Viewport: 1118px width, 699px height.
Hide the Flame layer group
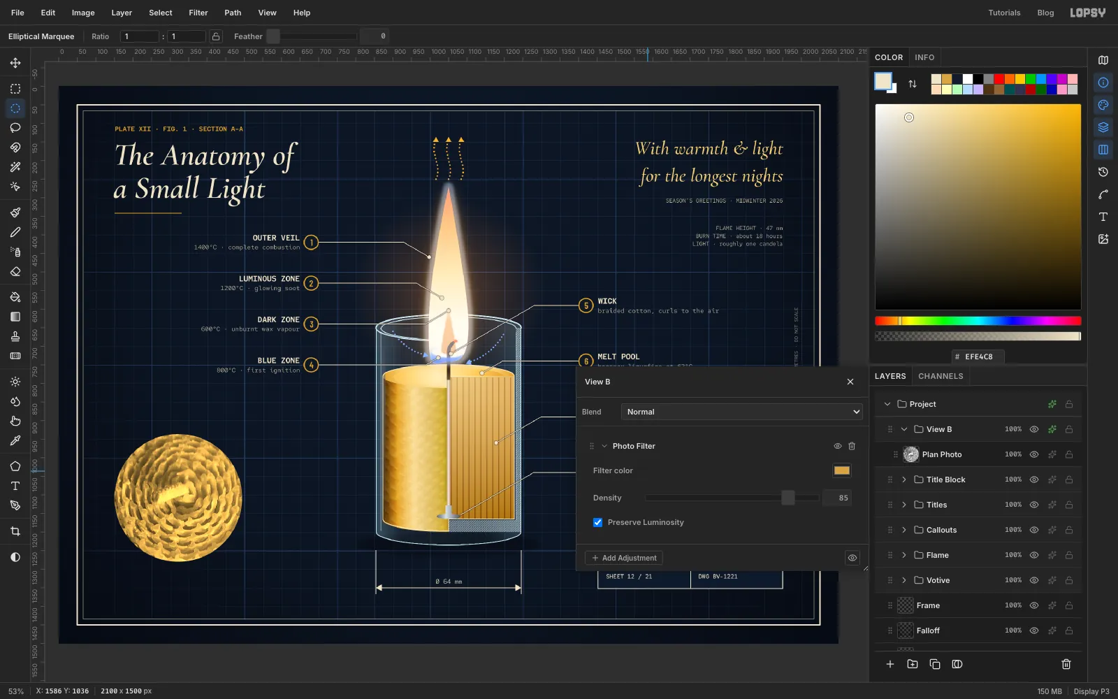1034,555
